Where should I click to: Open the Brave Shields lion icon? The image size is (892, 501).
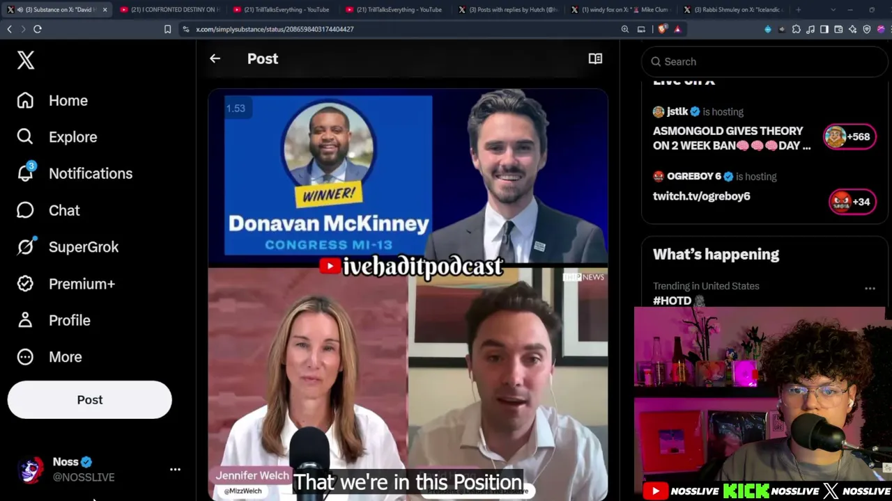661,29
